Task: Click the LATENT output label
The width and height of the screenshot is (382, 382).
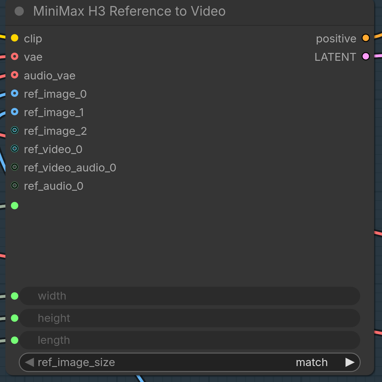Action: (x=335, y=57)
